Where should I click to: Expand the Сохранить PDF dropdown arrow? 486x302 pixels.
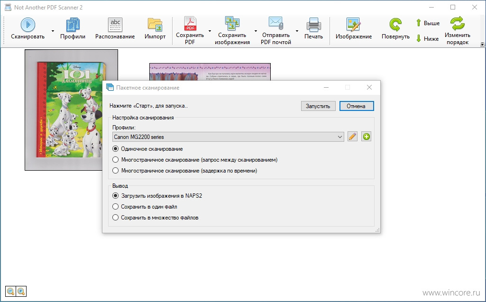click(210, 31)
